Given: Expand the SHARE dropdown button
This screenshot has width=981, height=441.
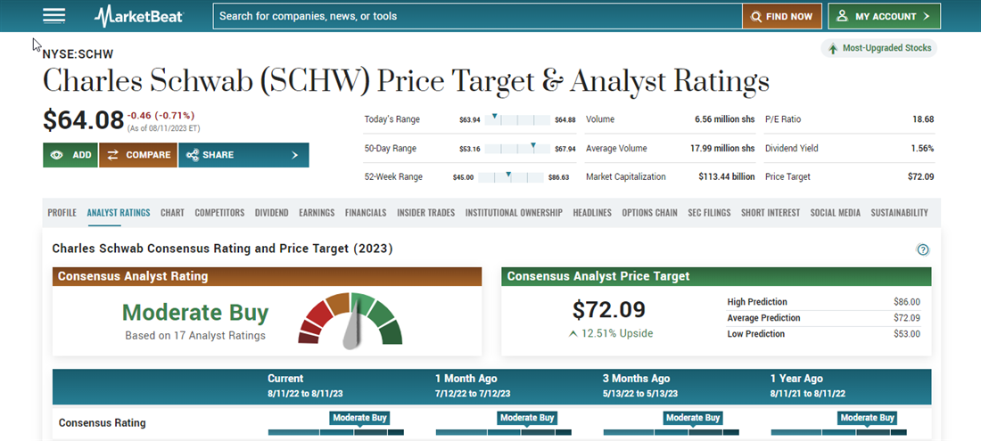Looking at the screenshot, I should coord(243,155).
